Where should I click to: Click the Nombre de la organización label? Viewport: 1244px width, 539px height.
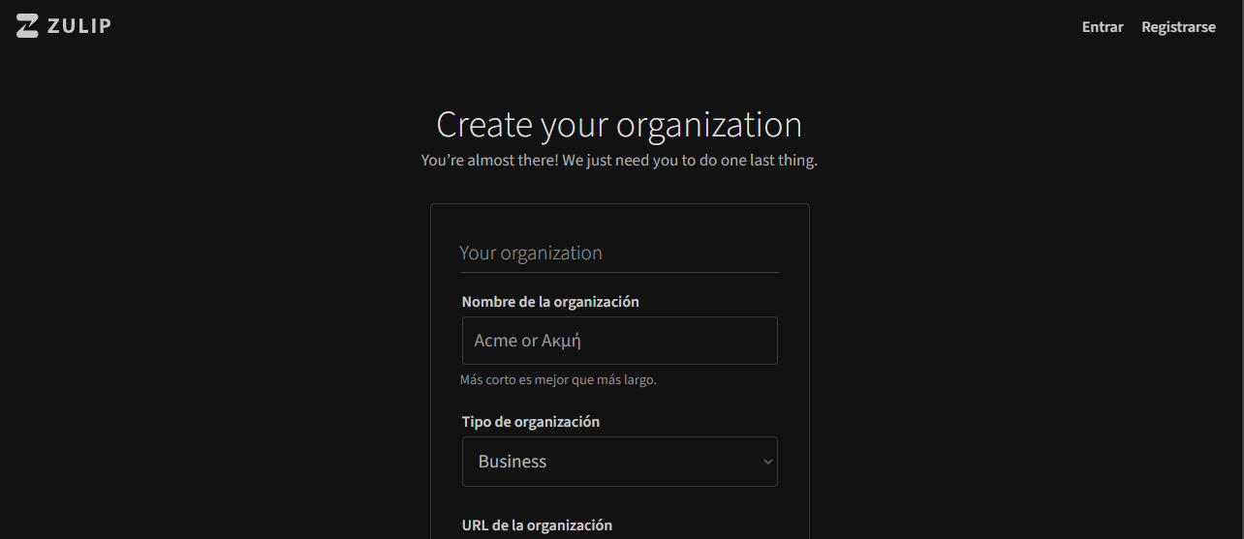[x=550, y=302]
